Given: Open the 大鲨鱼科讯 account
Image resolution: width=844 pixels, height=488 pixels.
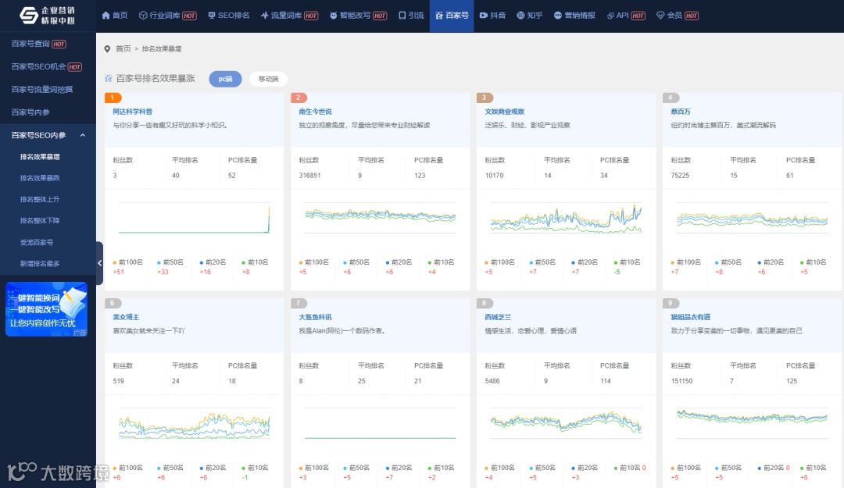Looking at the screenshot, I should 315,318.
